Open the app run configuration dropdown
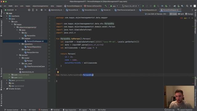 point(114,6)
